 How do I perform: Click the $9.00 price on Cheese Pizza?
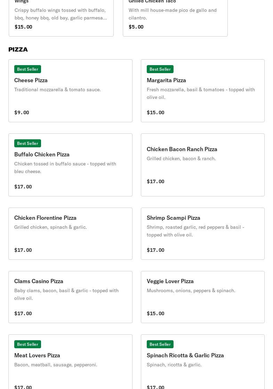pos(22,112)
